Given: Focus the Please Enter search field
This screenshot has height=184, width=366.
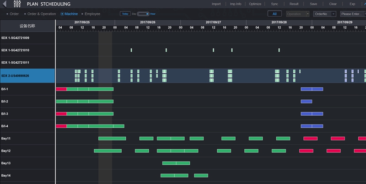Looking at the screenshot, I should (x=353, y=14).
